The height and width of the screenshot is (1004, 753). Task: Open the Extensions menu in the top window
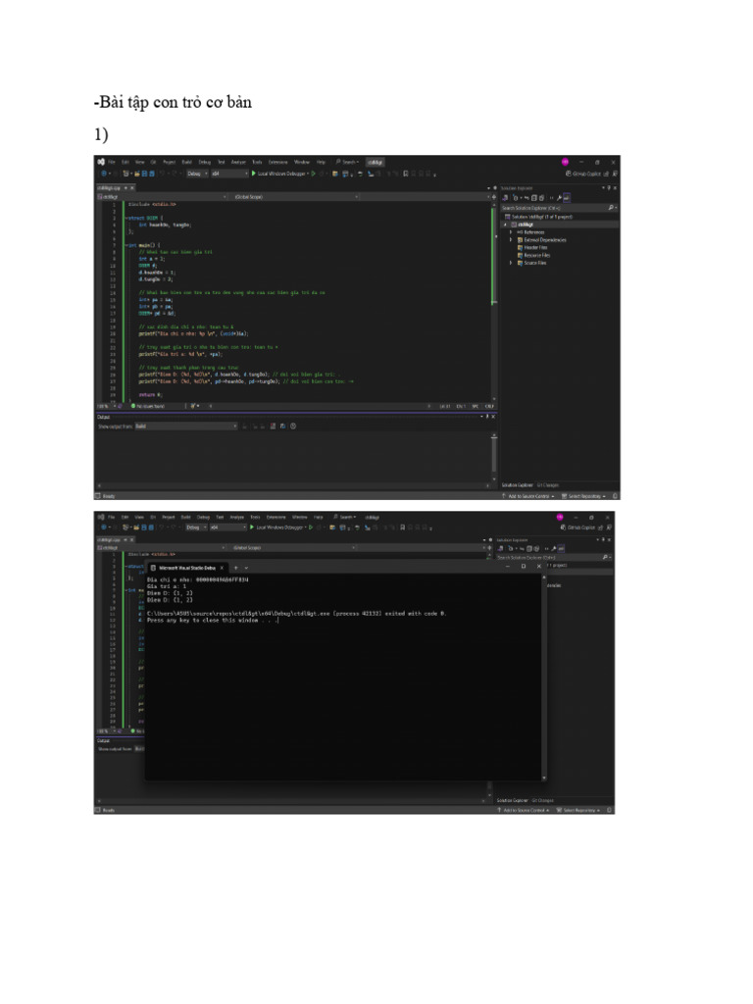coord(277,162)
